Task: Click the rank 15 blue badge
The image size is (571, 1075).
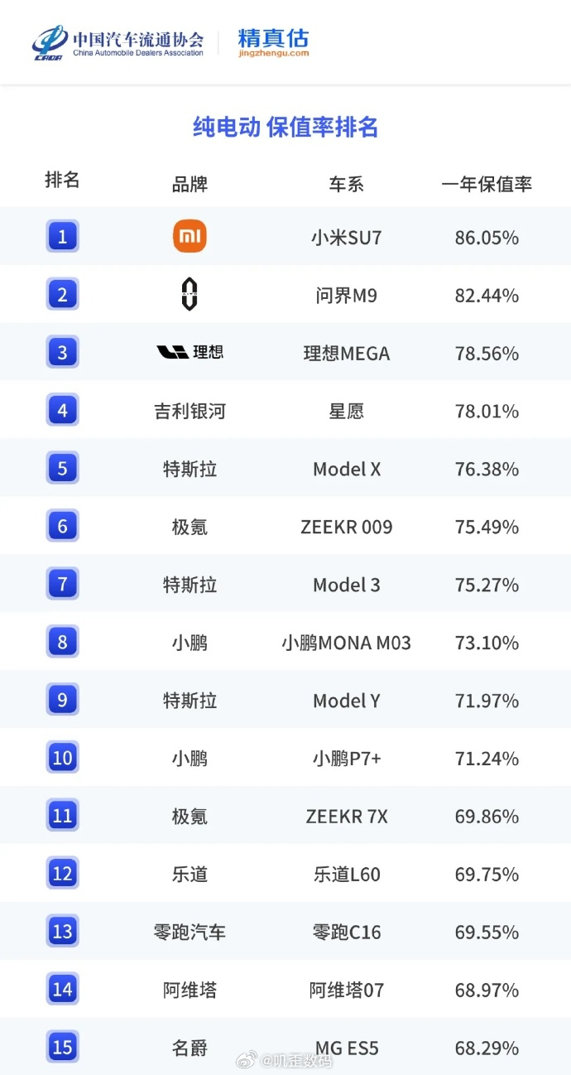Action: pyautogui.click(x=62, y=1047)
